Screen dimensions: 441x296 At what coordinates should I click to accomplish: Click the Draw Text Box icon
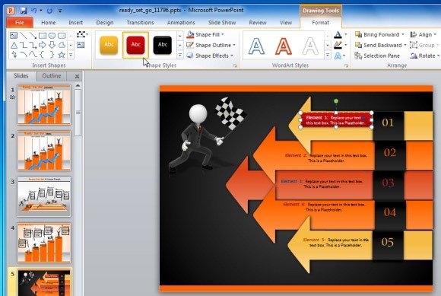(81, 45)
